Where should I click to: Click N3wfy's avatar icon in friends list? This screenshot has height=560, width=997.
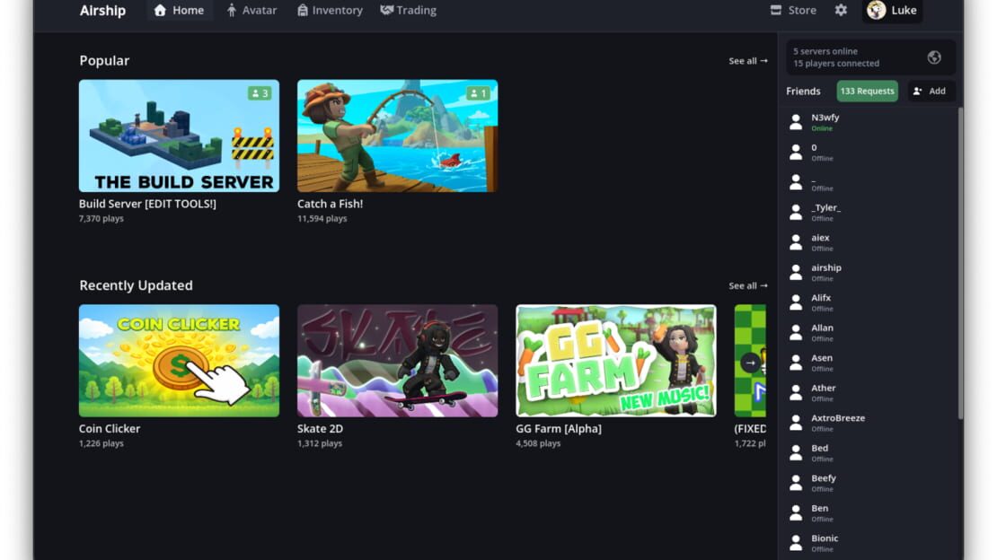coord(796,122)
